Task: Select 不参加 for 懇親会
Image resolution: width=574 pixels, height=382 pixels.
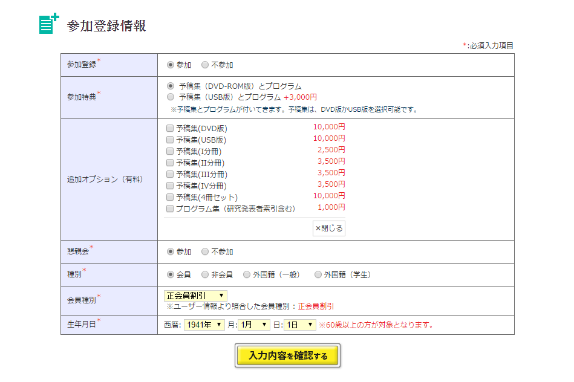Action: (x=205, y=251)
